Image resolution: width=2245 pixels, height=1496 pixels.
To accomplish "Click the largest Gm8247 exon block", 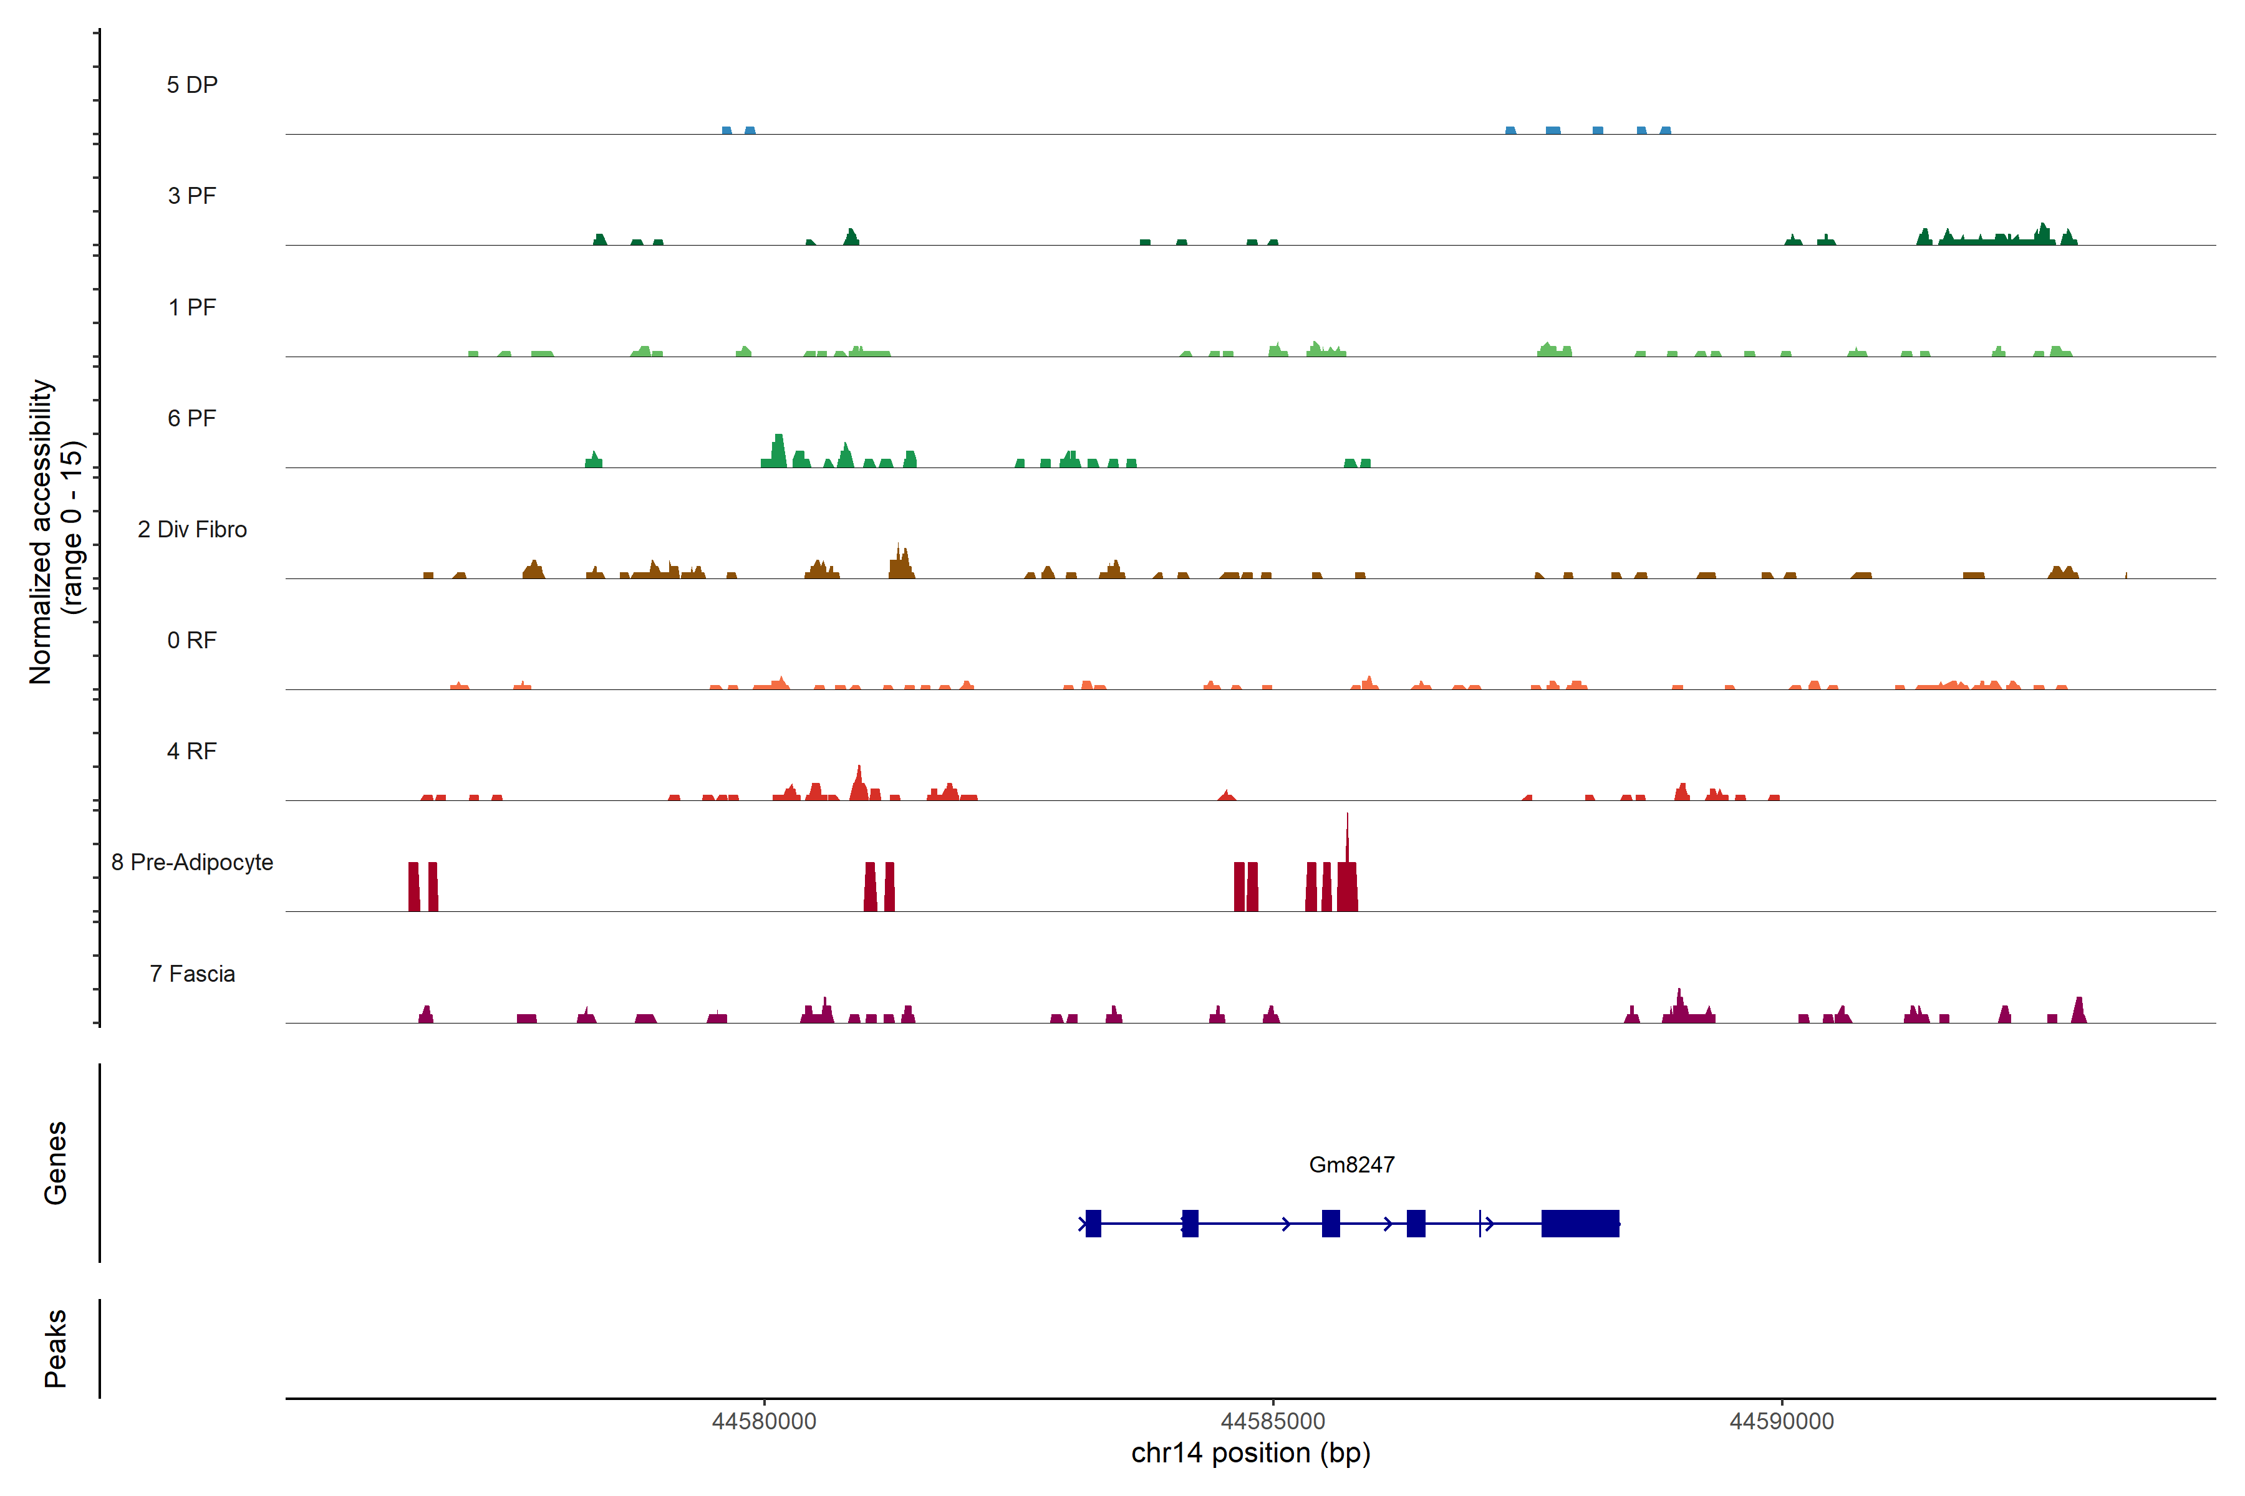I will (1580, 1223).
